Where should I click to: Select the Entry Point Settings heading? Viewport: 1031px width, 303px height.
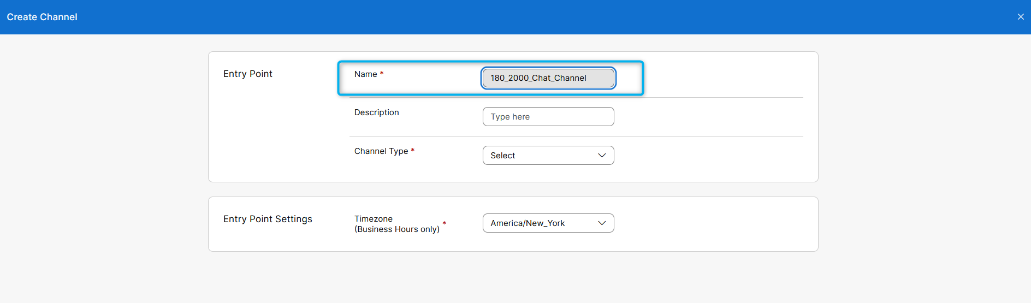pyautogui.click(x=268, y=219)
